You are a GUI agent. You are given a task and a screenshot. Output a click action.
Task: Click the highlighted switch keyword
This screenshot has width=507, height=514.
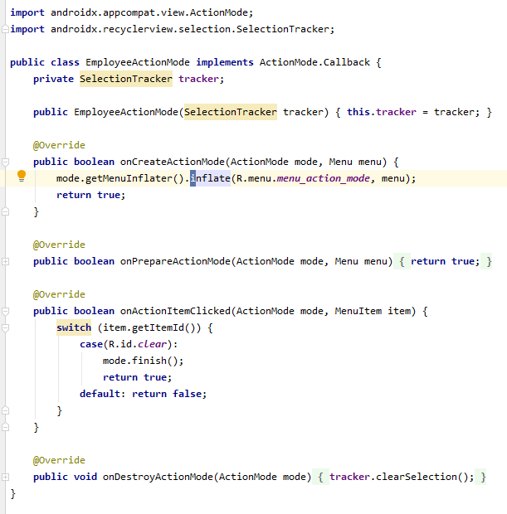[74, 327]
